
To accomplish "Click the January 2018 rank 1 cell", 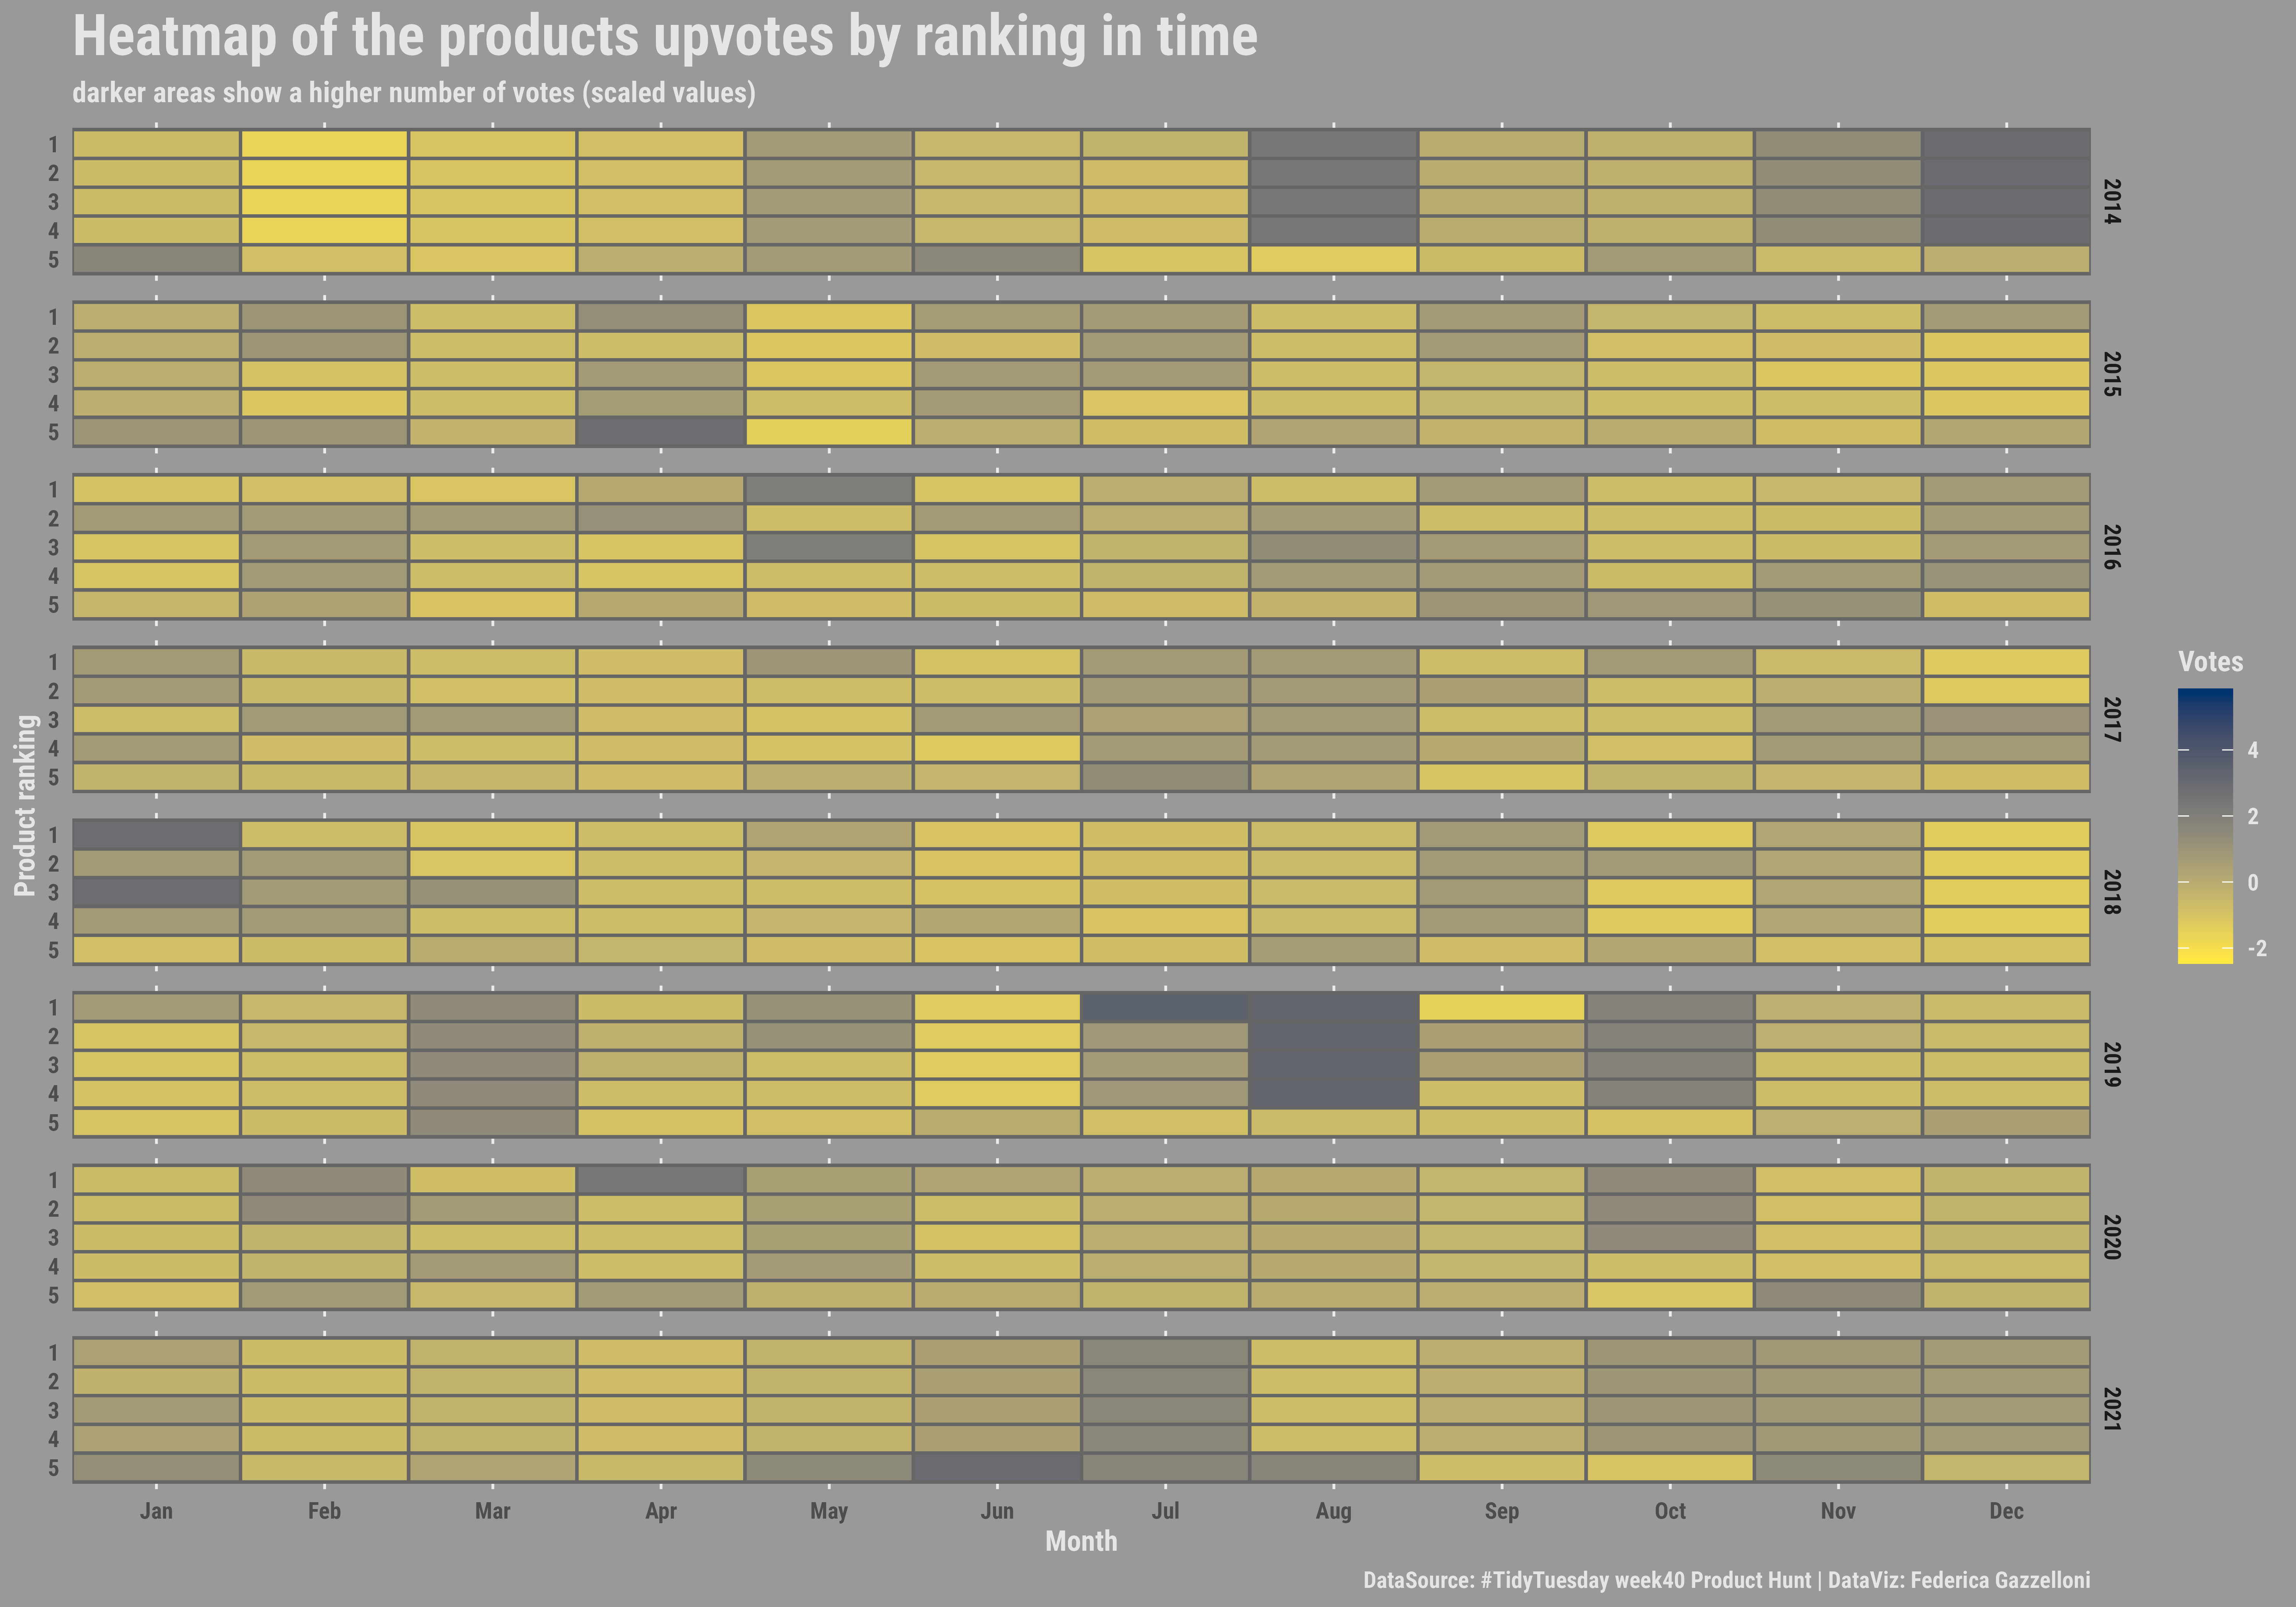I will [x=156, y=834].
